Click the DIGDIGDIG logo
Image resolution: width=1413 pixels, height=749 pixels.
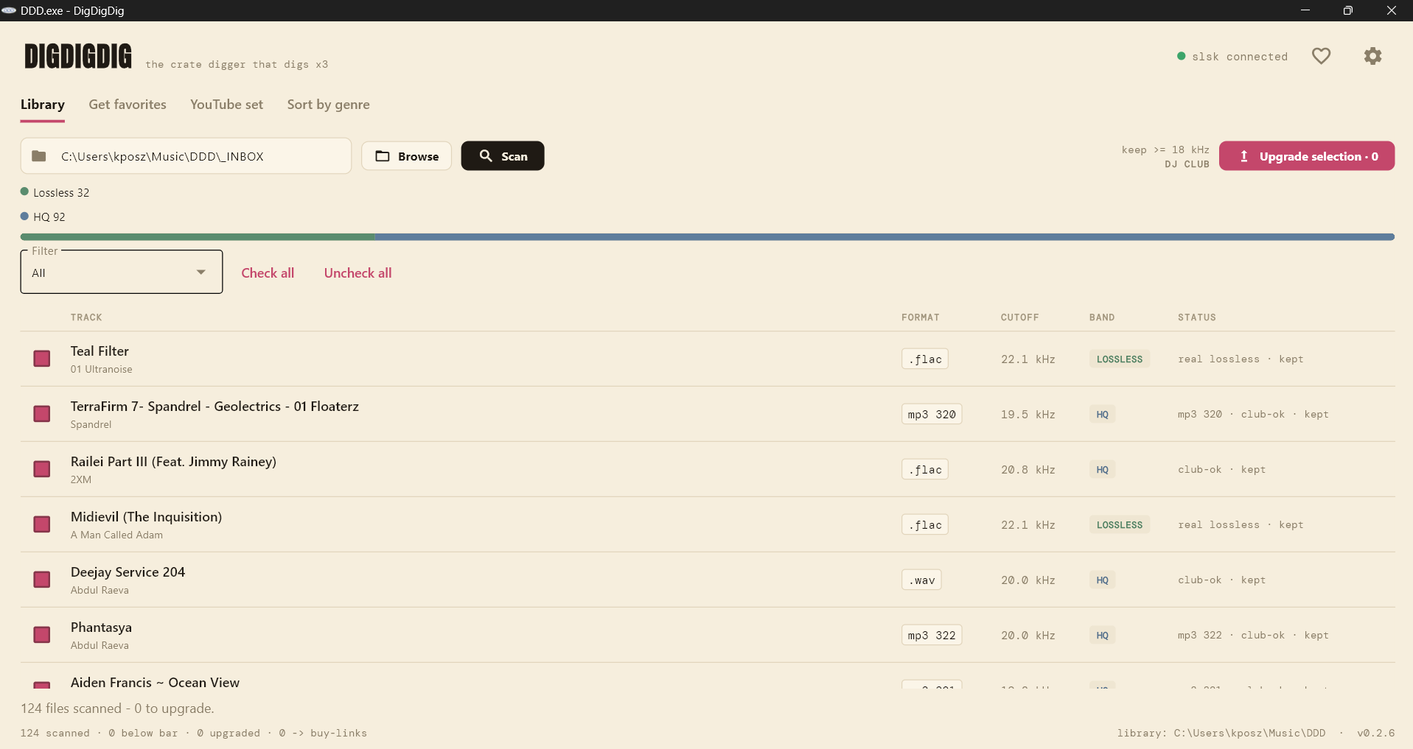(78, 56)
